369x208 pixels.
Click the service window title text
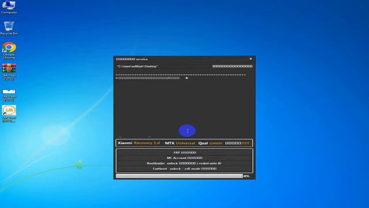[132, 59]
